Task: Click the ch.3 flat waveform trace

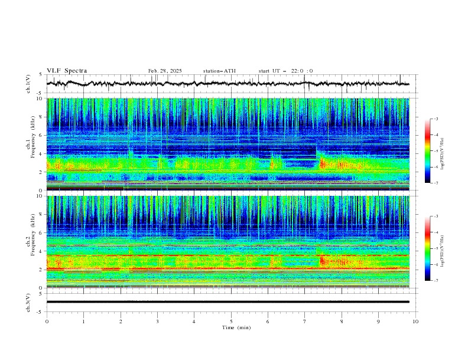Action: [228, 302]
